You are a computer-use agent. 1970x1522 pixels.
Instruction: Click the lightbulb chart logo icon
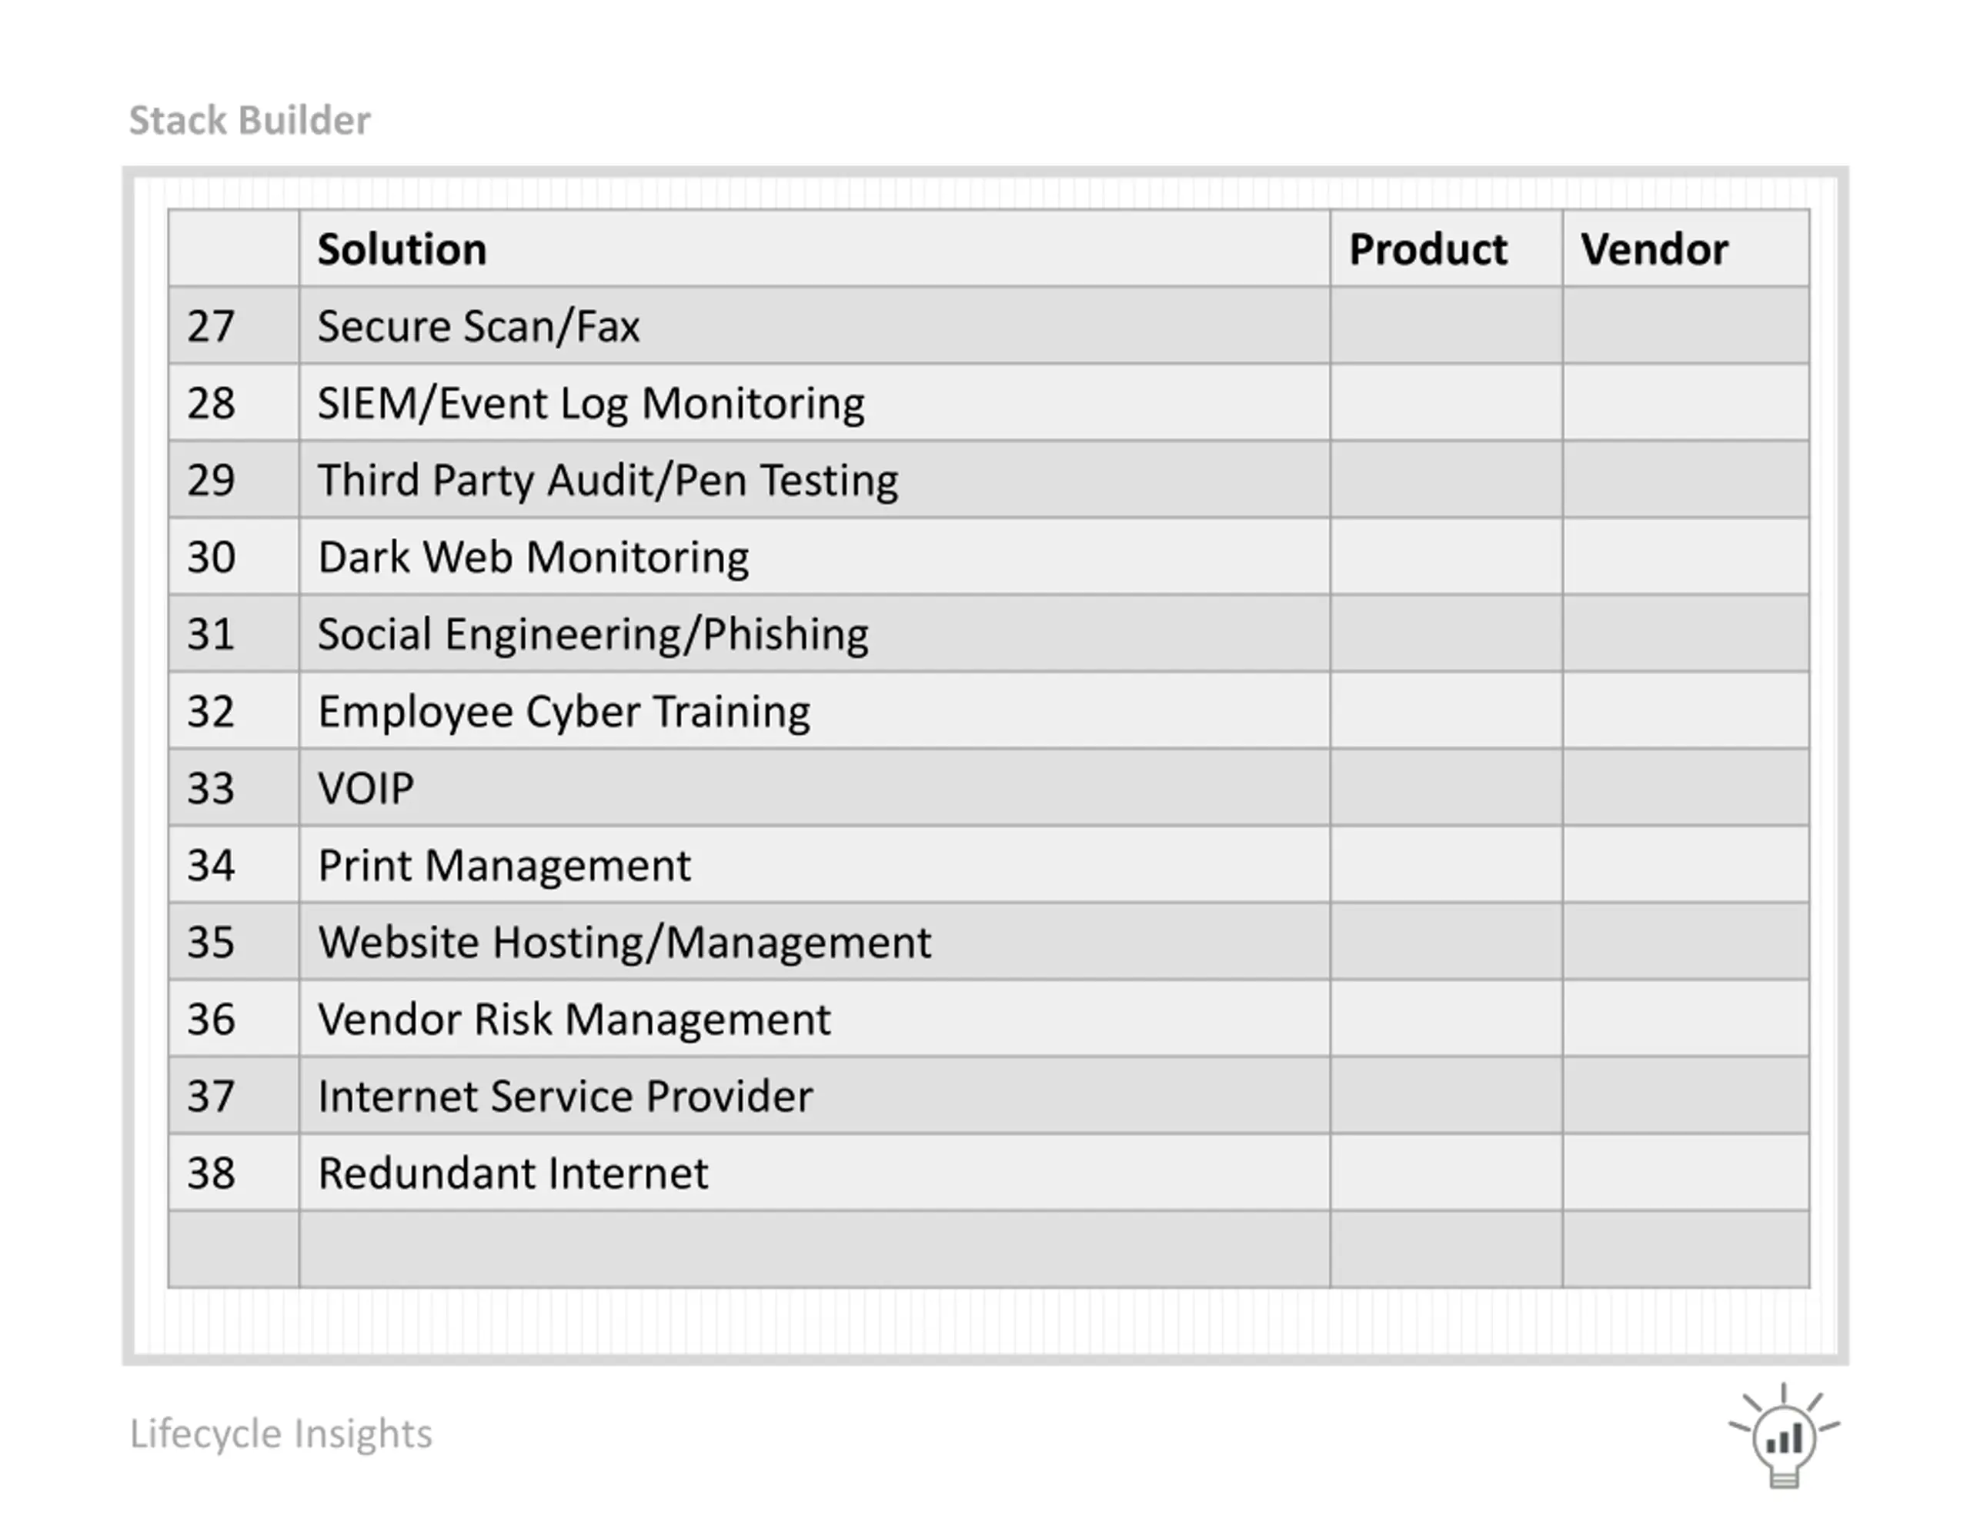[x=1783, y=1435]
